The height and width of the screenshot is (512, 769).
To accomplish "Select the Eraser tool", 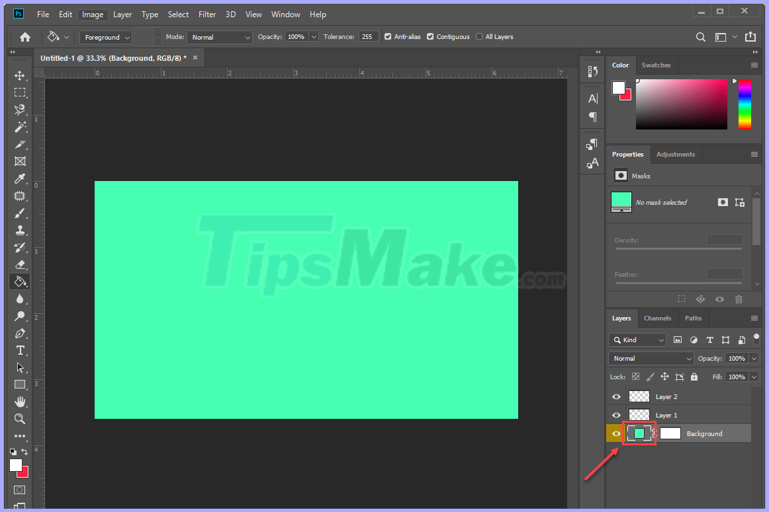I will [x=20, y=265].
